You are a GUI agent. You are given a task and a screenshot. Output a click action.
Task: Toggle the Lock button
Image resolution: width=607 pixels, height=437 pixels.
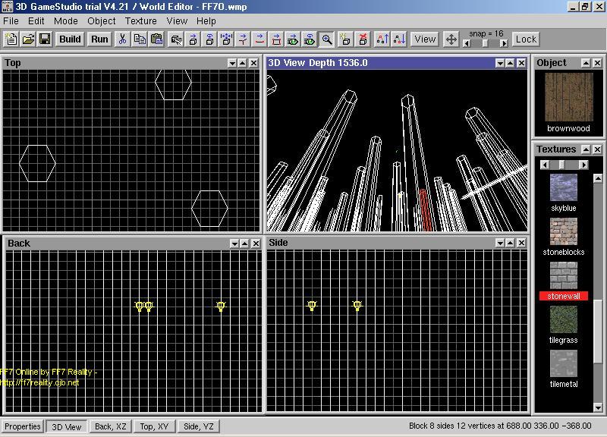pos(526,39)
